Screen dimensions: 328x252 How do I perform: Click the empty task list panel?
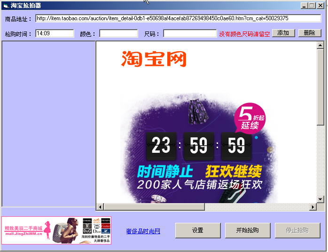(48, 124)
